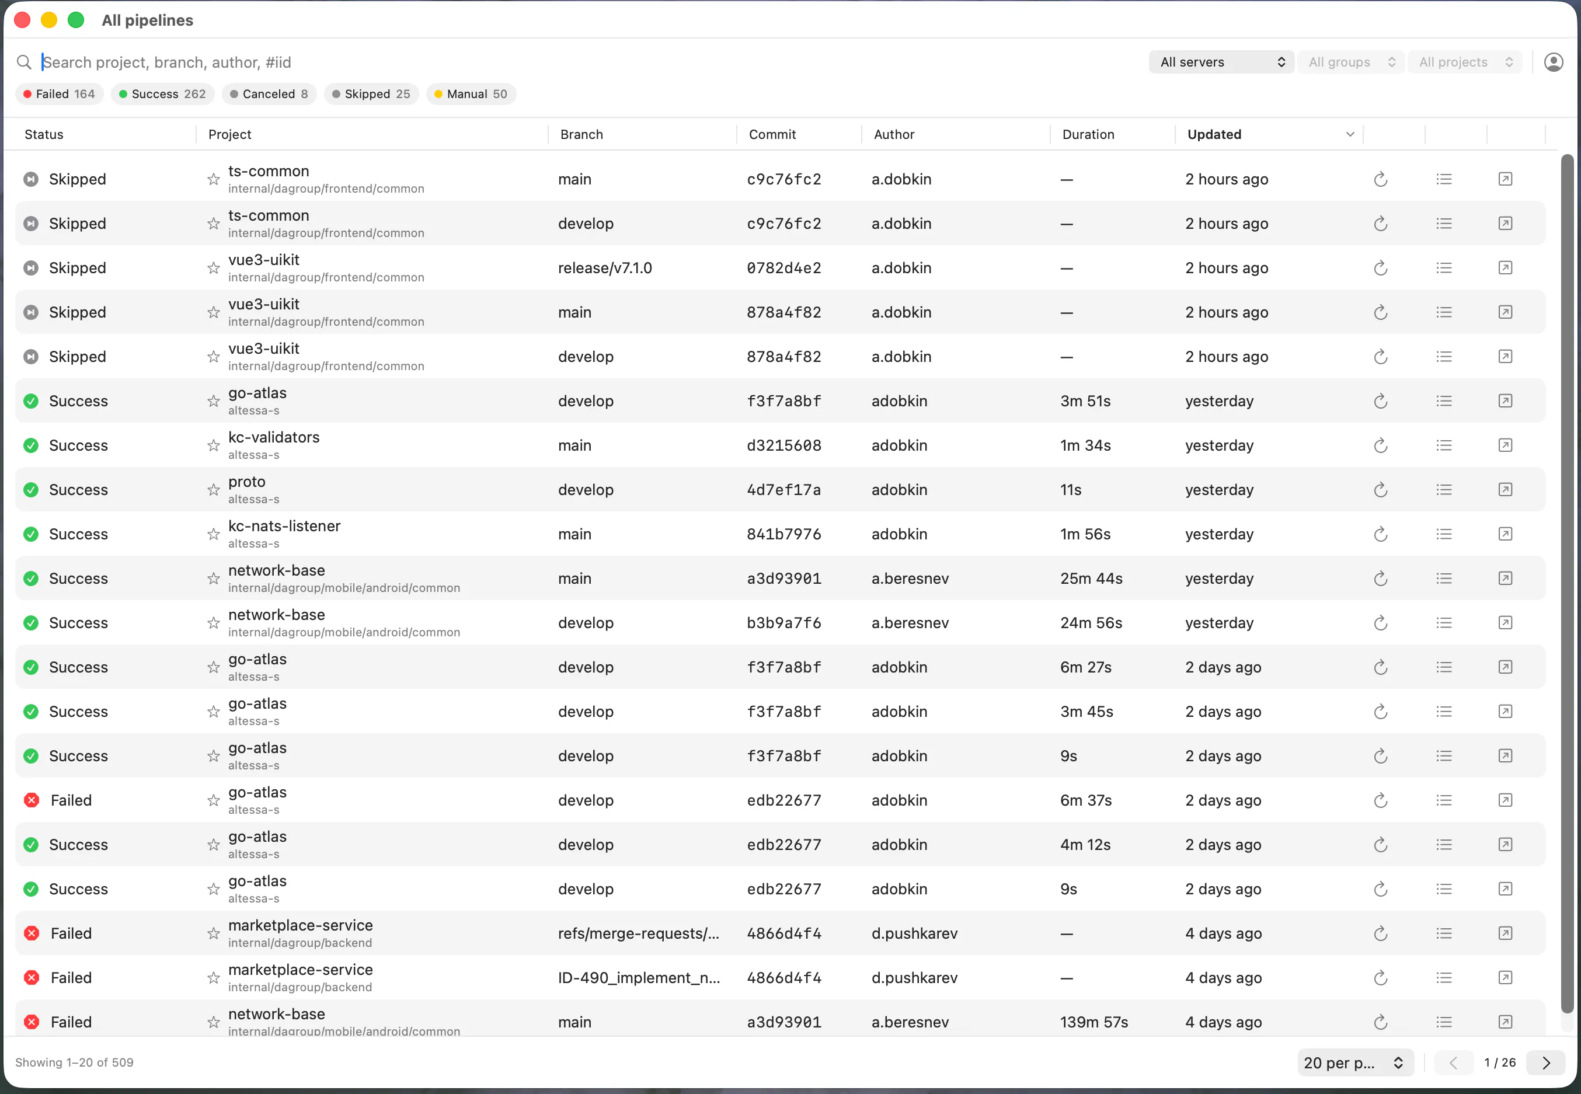Favorite the vue3-uikit release/v7.1.0 row

click(213, 268)
